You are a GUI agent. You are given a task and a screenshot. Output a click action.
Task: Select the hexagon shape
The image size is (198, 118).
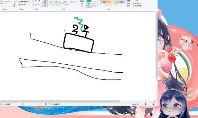(58, 2)
